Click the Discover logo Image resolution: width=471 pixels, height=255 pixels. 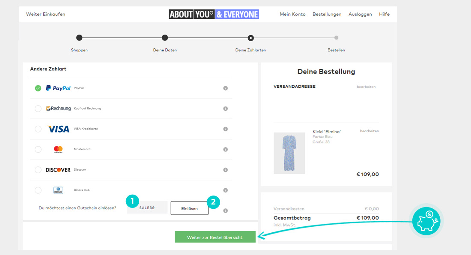point(58,170)
